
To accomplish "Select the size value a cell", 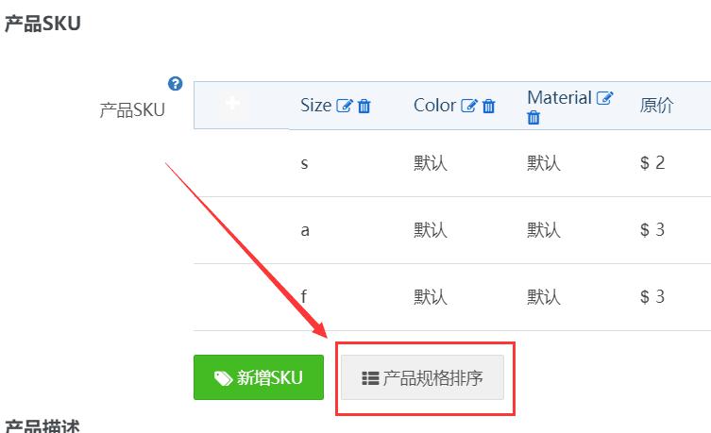I will click(305, 230).
